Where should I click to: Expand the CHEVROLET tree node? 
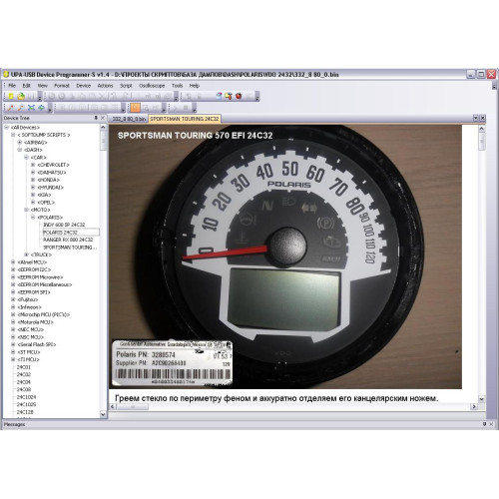coord(33,165)
